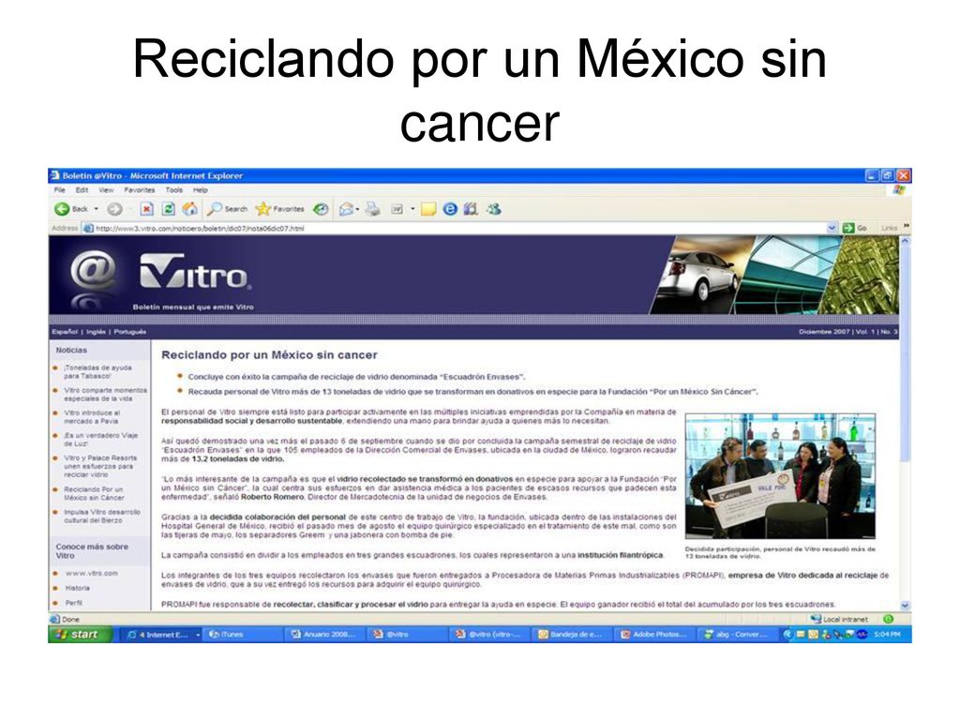Switch to the Bandeja de entrada taskbar button

click(x=570, y=635)
